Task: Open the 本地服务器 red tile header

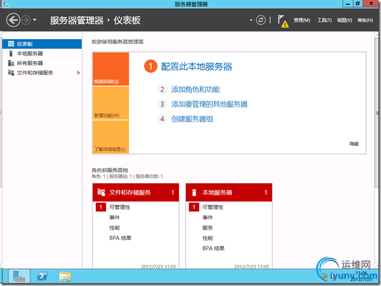Action: (x=229, y=192)
